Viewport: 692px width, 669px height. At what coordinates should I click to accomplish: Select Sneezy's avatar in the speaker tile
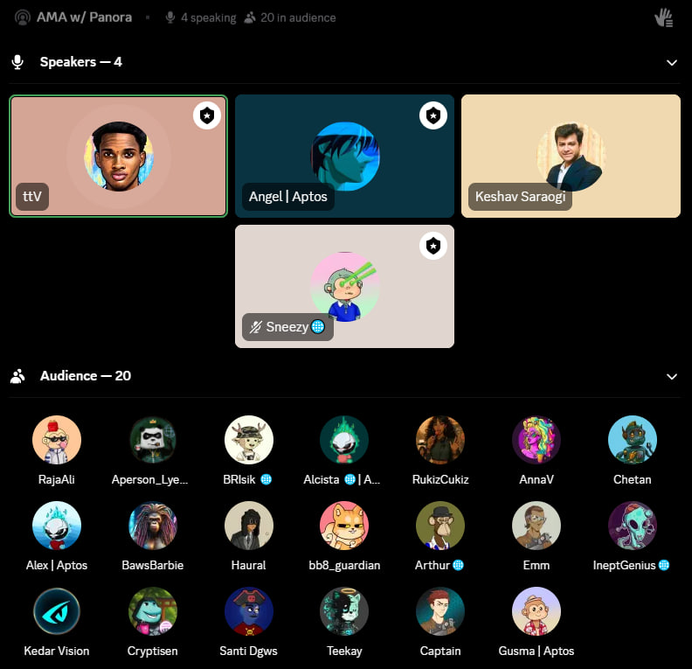pyautogui.click(x=344, y=287)
